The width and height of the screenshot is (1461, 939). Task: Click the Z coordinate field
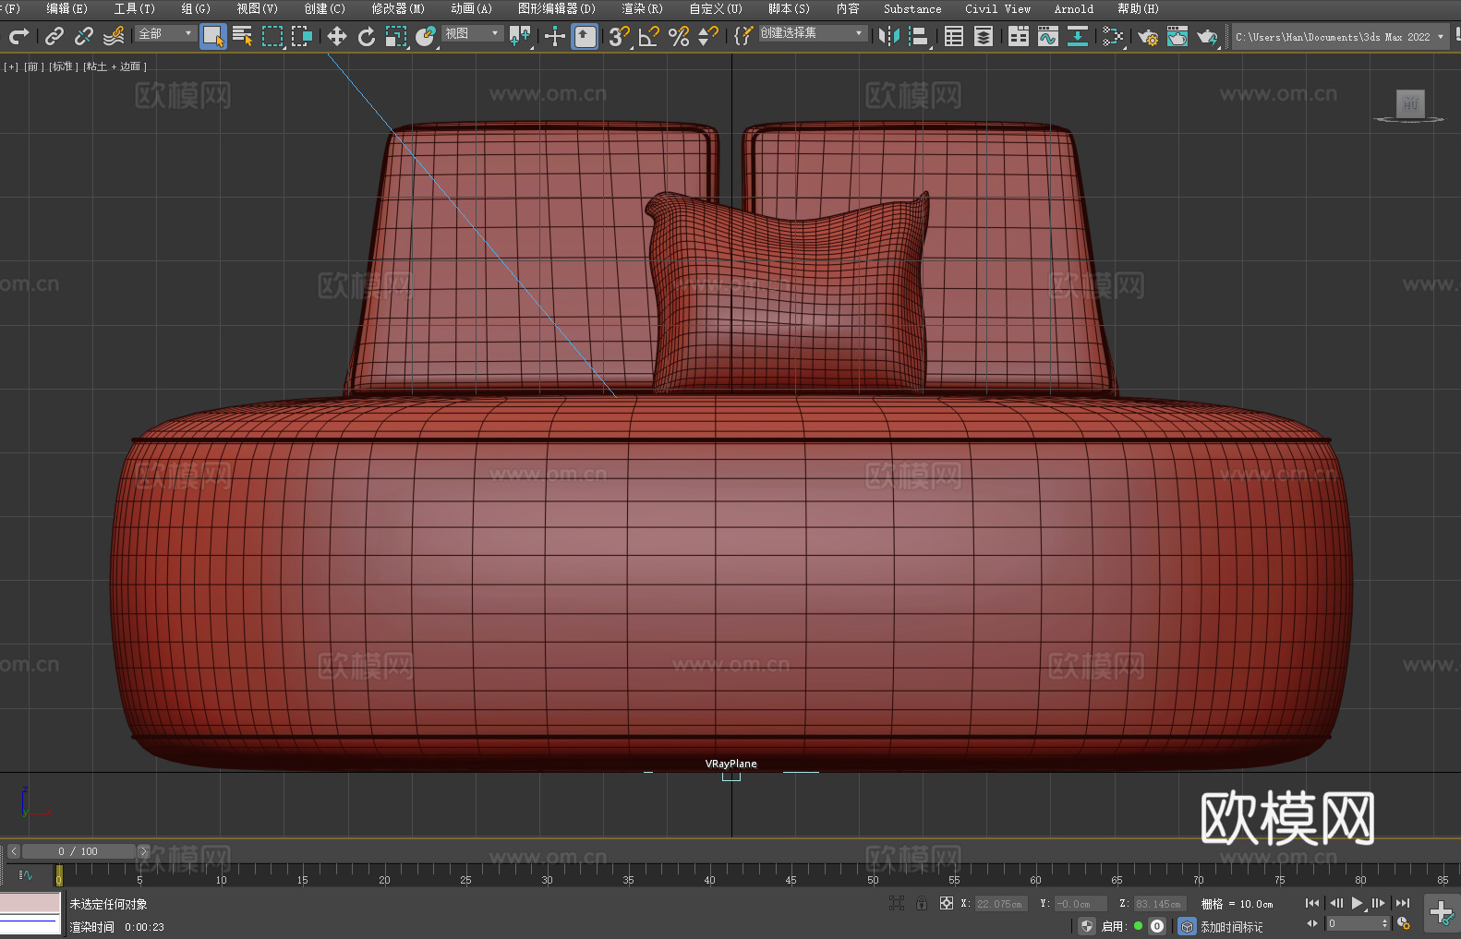point(1158,904)
